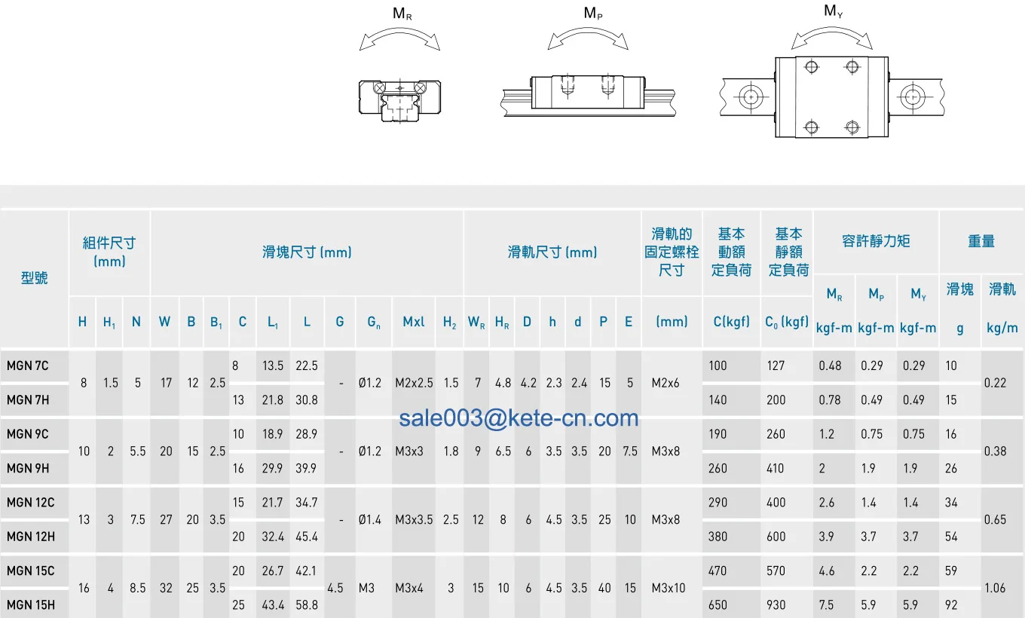
Task: Click the 650 dynamic load of MGN 15H
Action: tap(718, 604)
